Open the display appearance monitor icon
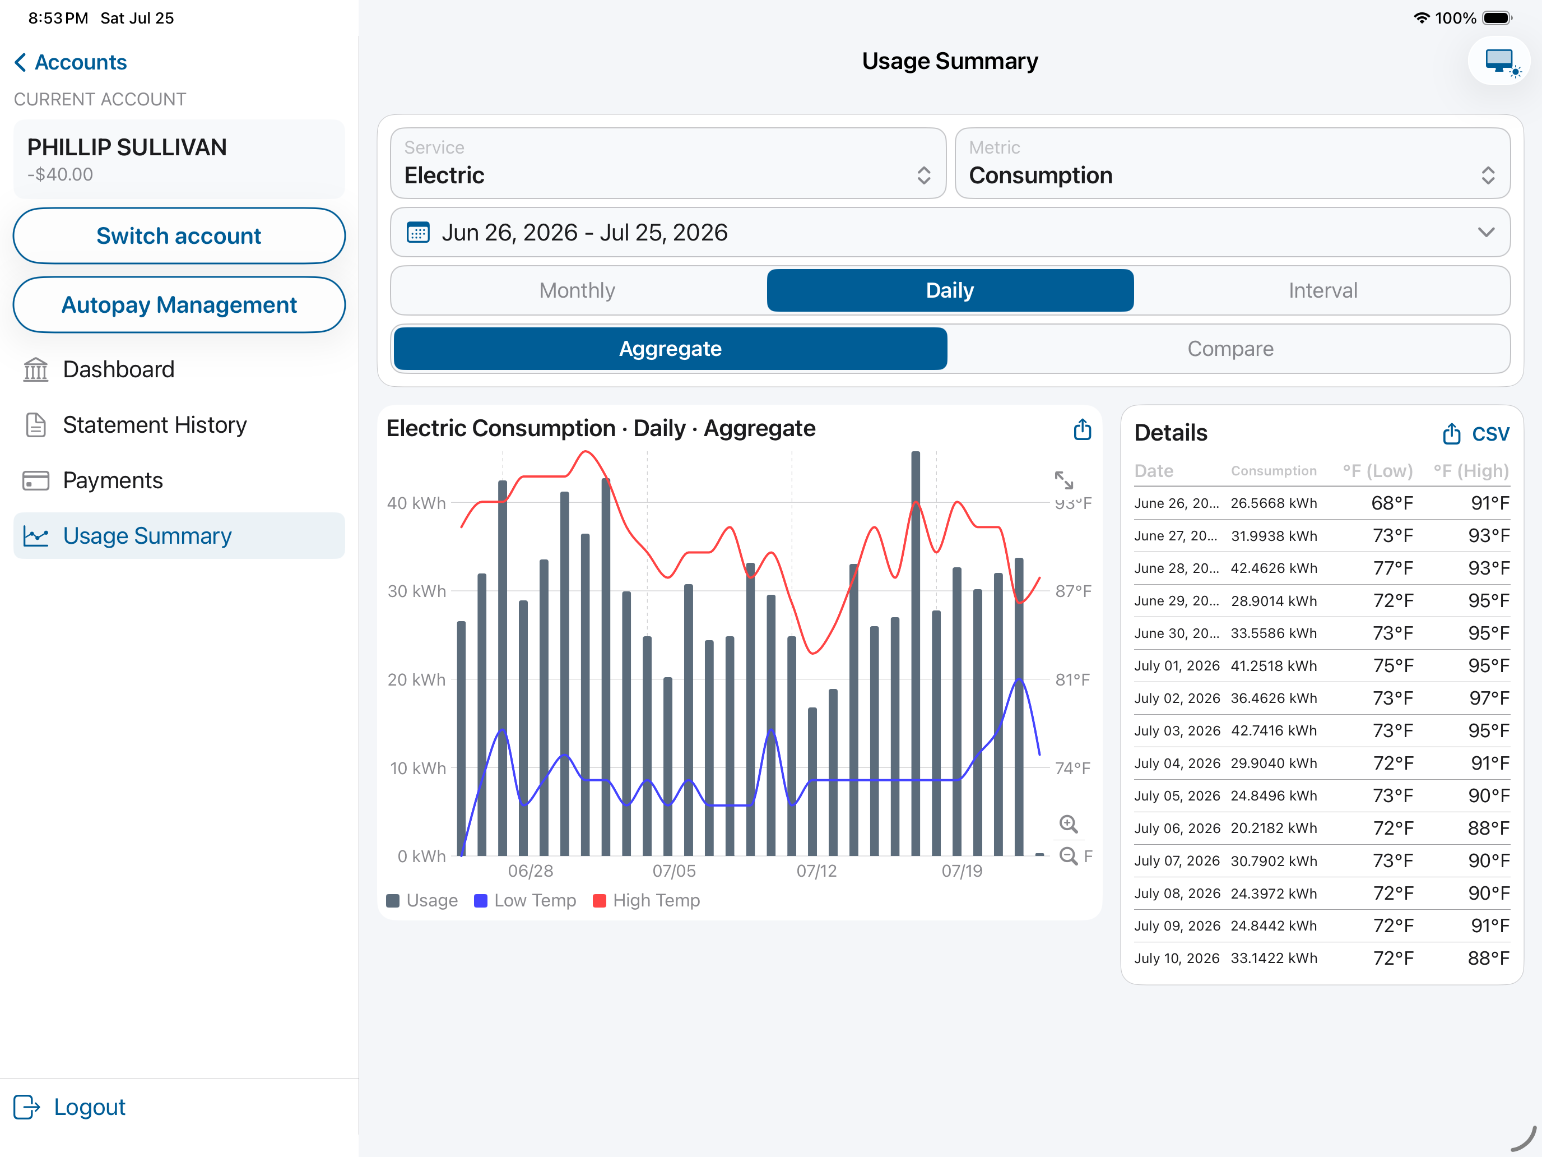The height and width of the screenshot is (1157, 1542). pyautogui.click(x=1499, y=61)
